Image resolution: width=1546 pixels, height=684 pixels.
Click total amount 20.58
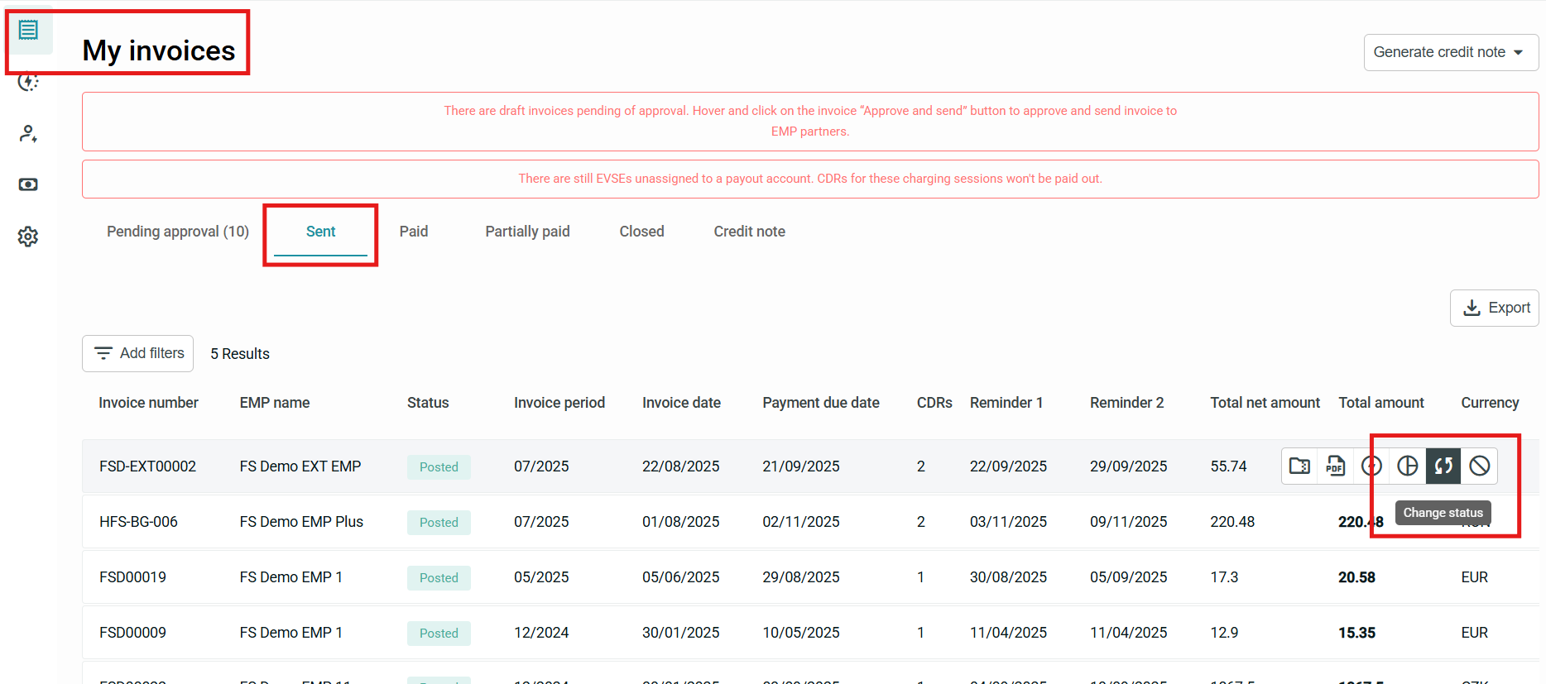(x=1356, y=577)
